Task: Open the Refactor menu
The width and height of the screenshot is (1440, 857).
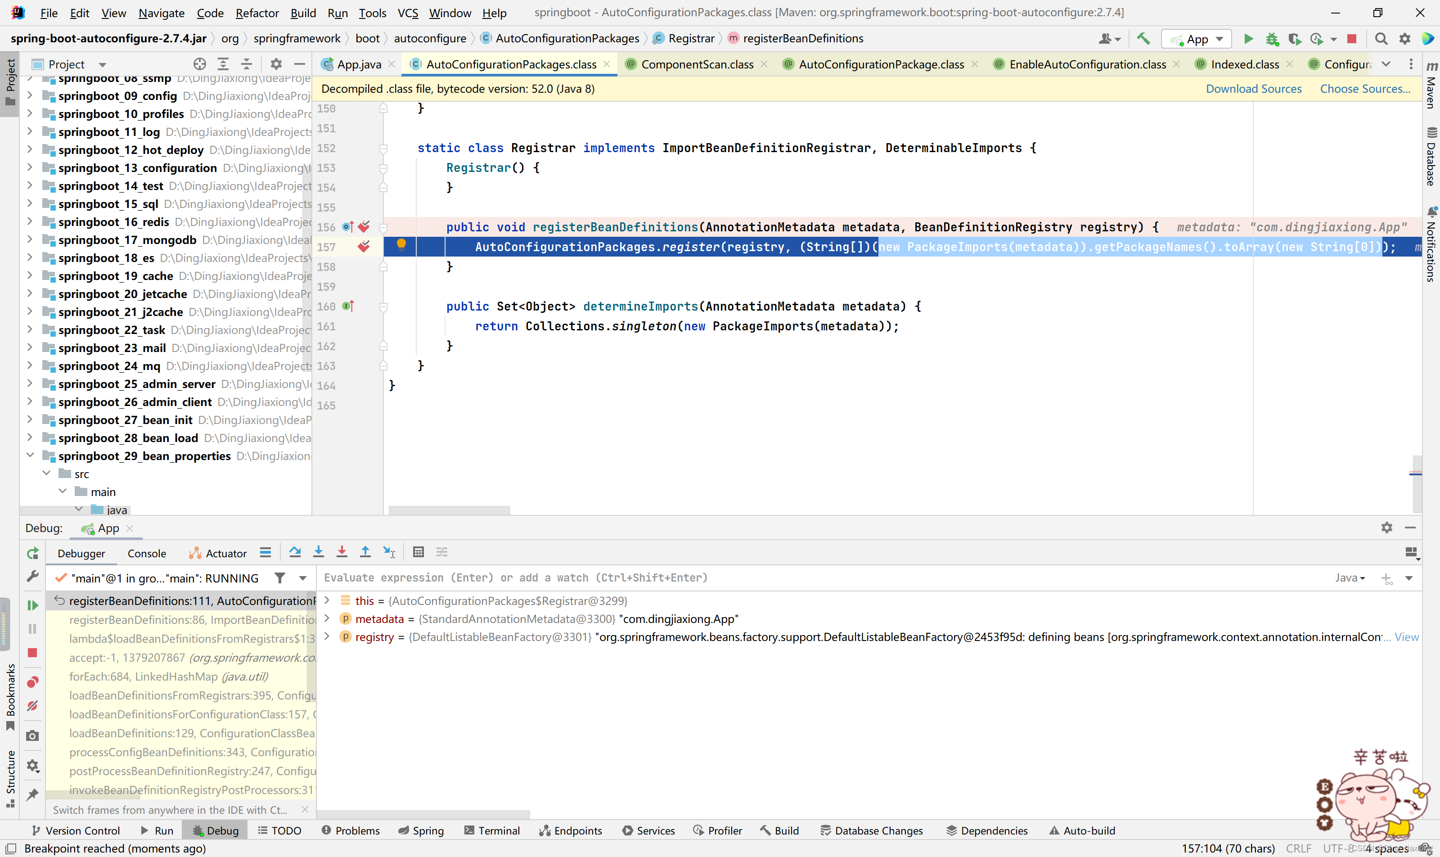Action: tap(257, 13)
